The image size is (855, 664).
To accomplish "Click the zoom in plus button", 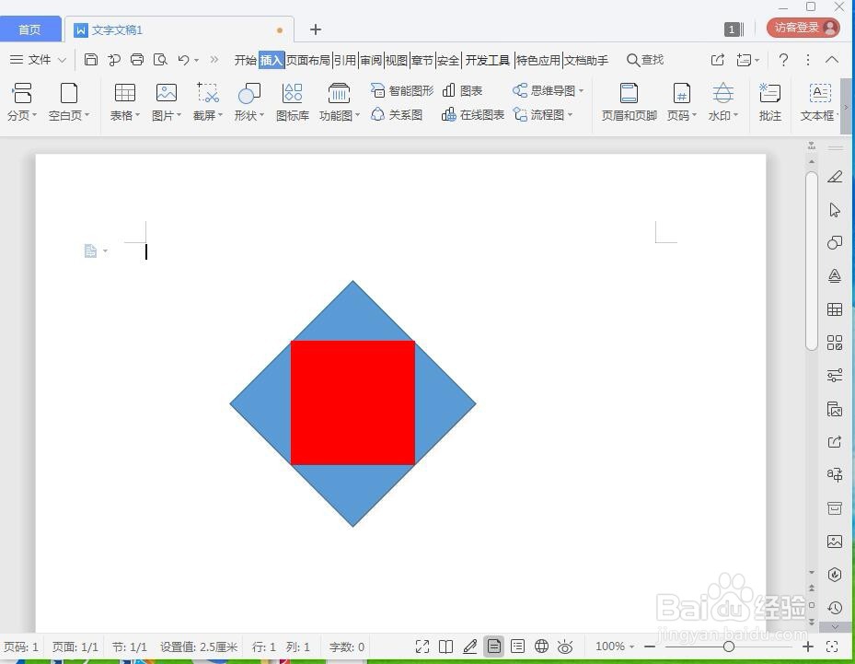I will (808, 647).
